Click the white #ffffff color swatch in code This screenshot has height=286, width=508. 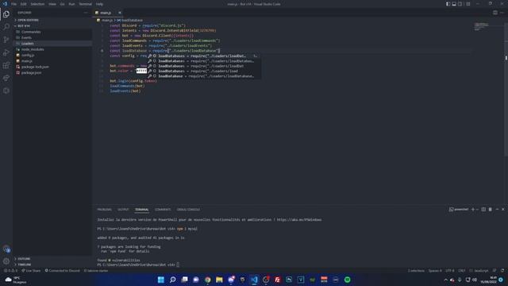coord(141,71)
